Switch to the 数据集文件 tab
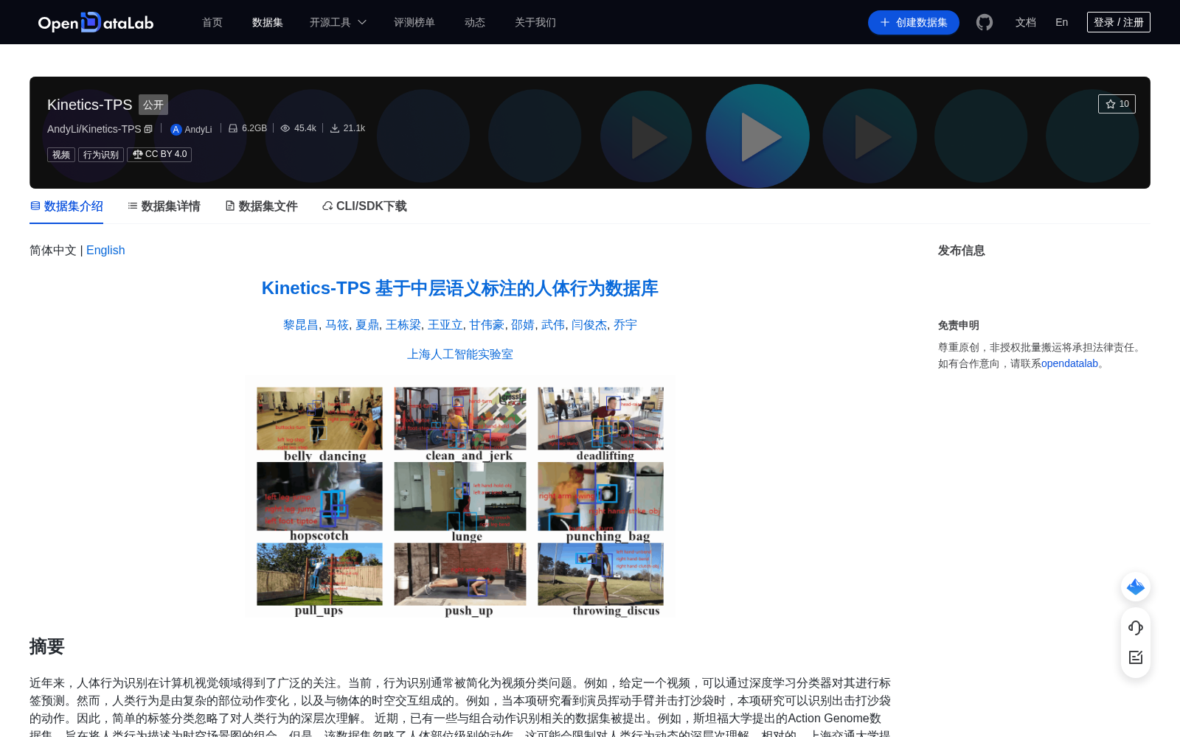The height and width of the screenshot is (737, 1180). point(261,206)
